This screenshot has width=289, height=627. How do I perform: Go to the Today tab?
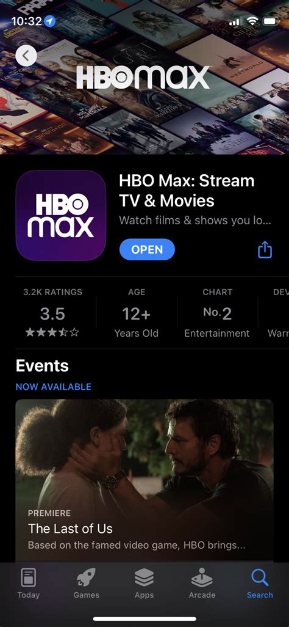[x=28, y=584]
